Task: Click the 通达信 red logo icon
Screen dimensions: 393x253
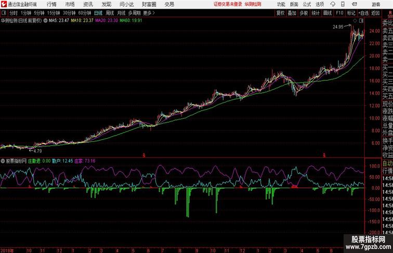Action: click(x=4, y=4)
